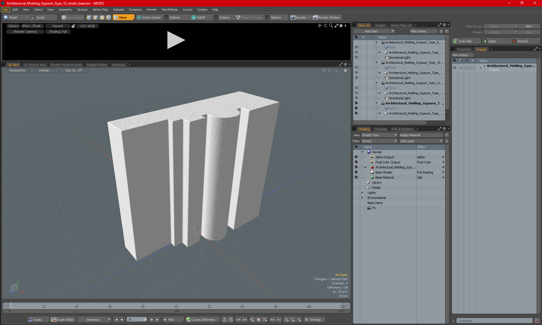Toggle the first Options checkbox after Action Center
The image size is (542, 325).
(167, 17)
